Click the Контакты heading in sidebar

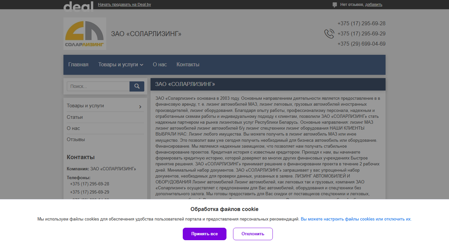tap(81, 157)
